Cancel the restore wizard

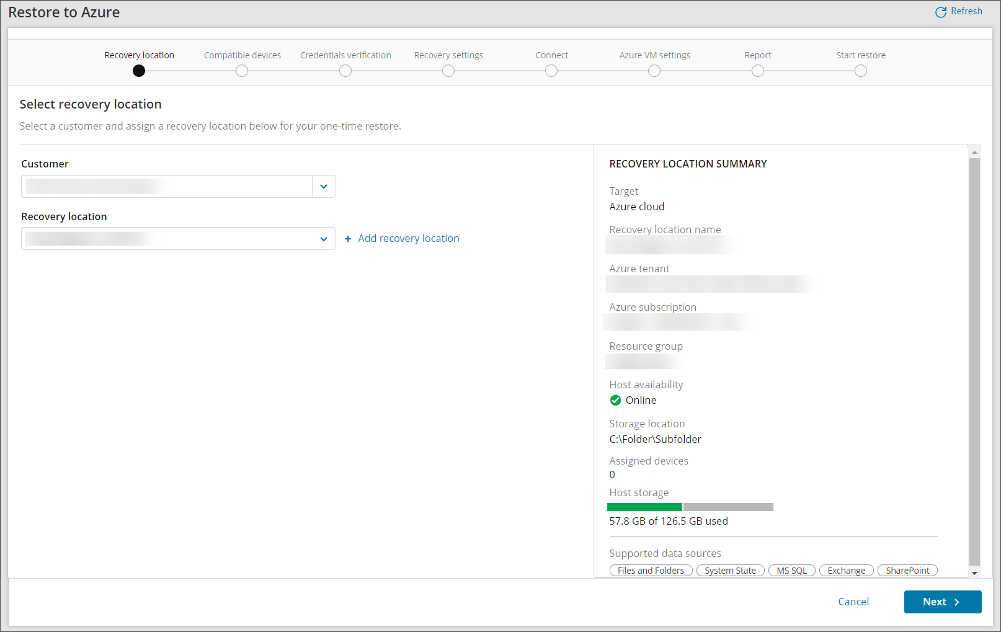853,602
